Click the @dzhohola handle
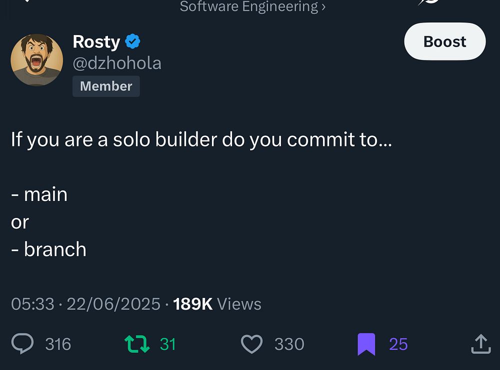The width and height of the screenshot is (500, 370). point(117,63)
